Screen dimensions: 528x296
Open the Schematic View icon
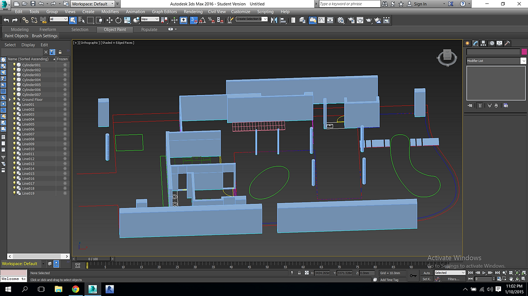[330, 20]
